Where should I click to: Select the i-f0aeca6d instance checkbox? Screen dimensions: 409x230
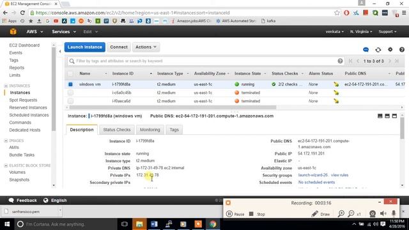tap(70, 101)
